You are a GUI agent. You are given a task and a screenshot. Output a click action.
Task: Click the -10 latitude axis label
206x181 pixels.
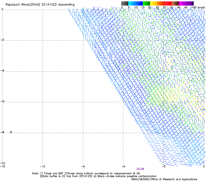tap(3, 163)
